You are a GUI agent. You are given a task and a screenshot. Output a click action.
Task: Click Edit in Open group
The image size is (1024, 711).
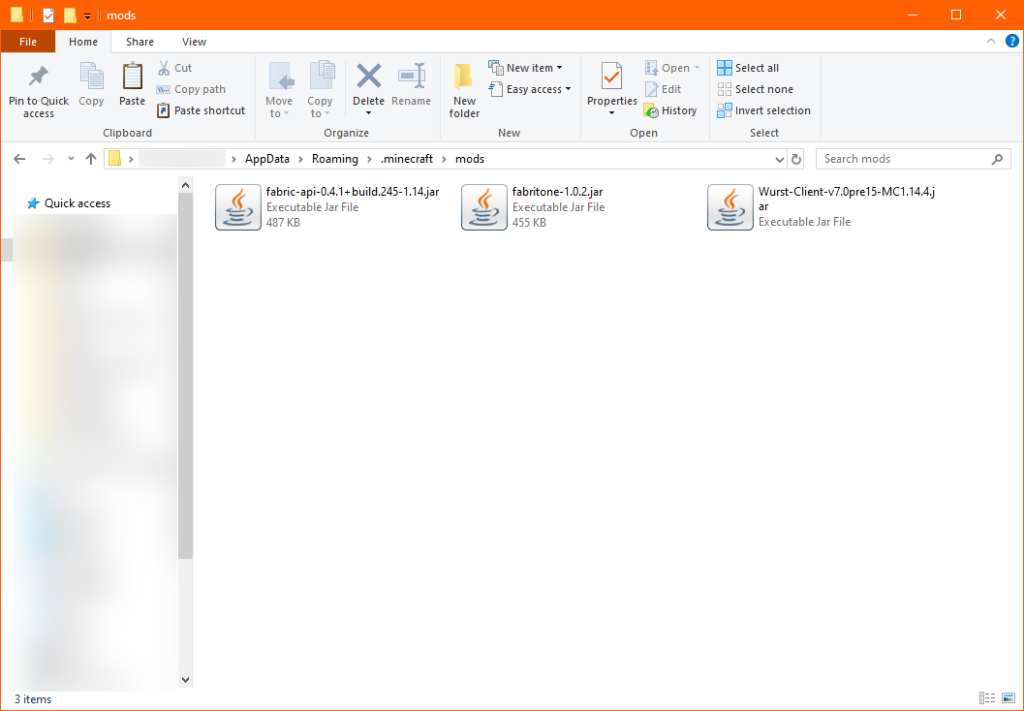[663, 89]
